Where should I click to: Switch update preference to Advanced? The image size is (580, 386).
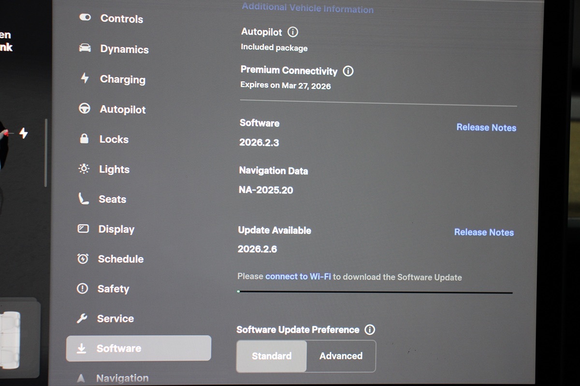341,356
